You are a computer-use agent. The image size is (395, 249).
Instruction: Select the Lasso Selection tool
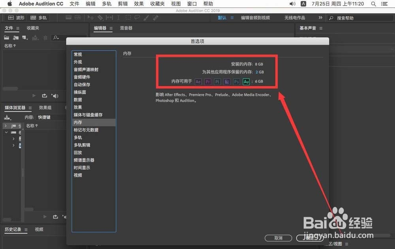(x=137, y=17)
